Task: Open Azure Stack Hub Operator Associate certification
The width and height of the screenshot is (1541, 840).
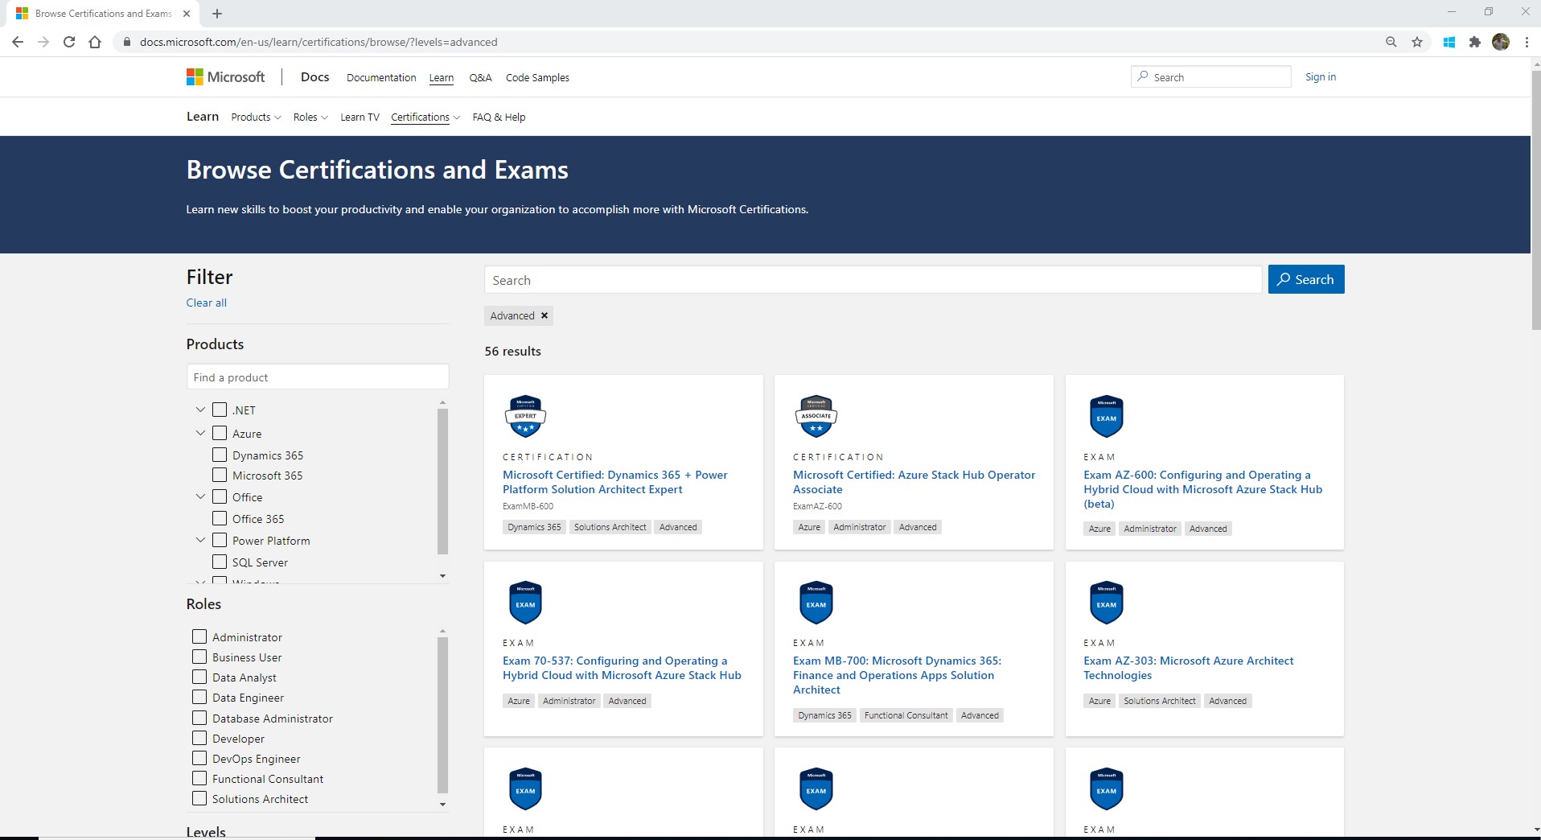Action: click(x=914, y=482)
